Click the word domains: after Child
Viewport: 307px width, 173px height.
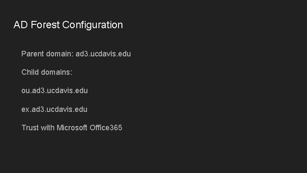click(x=57, y=73)
